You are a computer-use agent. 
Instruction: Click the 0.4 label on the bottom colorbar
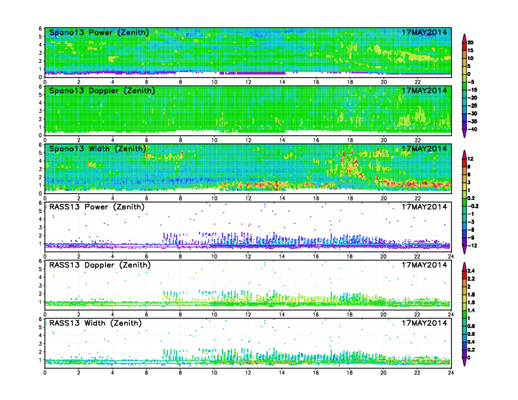click(472, 342)
